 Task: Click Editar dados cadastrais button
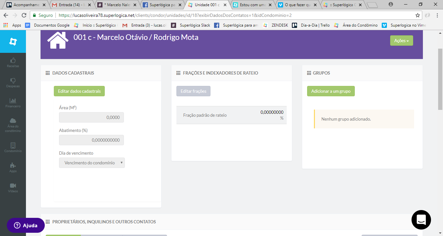coord(79,91)
